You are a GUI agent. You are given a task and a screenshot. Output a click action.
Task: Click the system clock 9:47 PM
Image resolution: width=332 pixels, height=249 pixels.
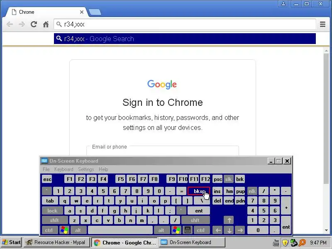click(318, 243)
